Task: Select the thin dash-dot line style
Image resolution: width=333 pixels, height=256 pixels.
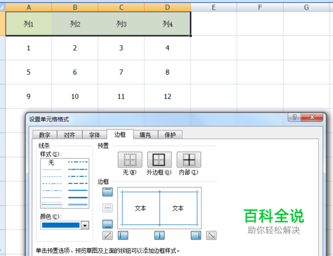Action: [51, 191]
